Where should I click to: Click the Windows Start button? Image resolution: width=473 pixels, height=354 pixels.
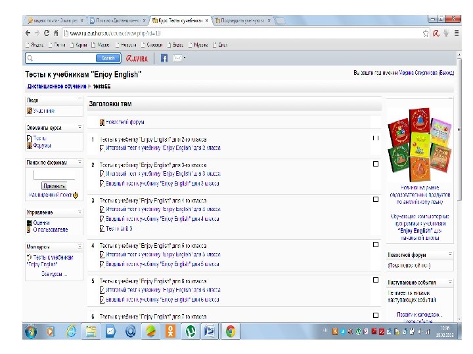31,332
